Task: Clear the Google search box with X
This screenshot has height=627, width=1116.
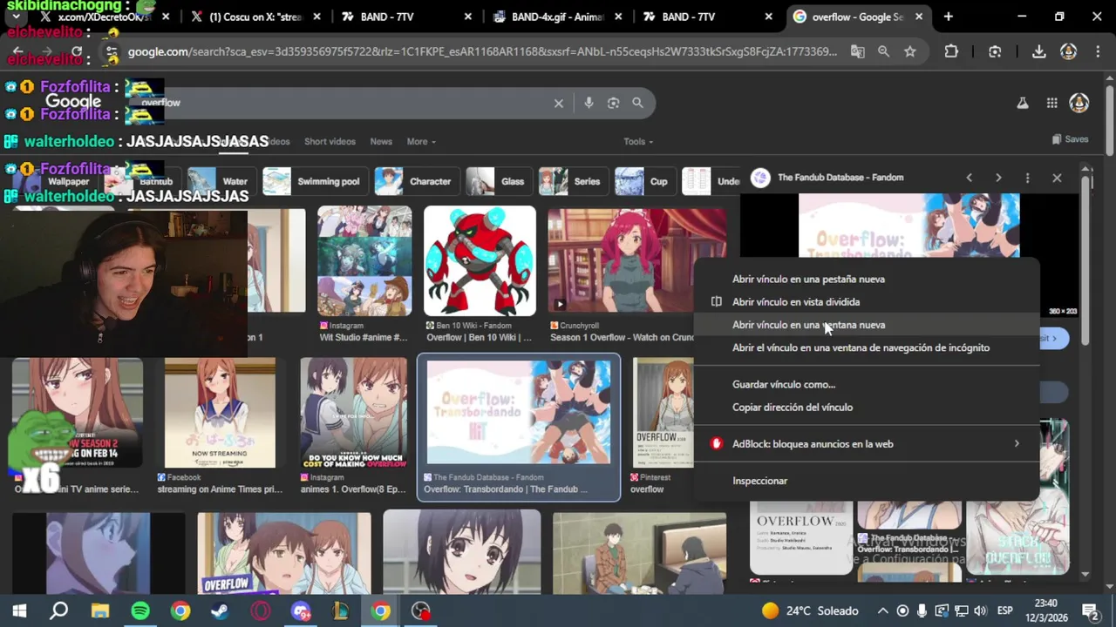Action: click(559, 103)
